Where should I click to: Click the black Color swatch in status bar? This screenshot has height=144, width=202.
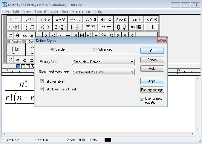pos(108,140)
